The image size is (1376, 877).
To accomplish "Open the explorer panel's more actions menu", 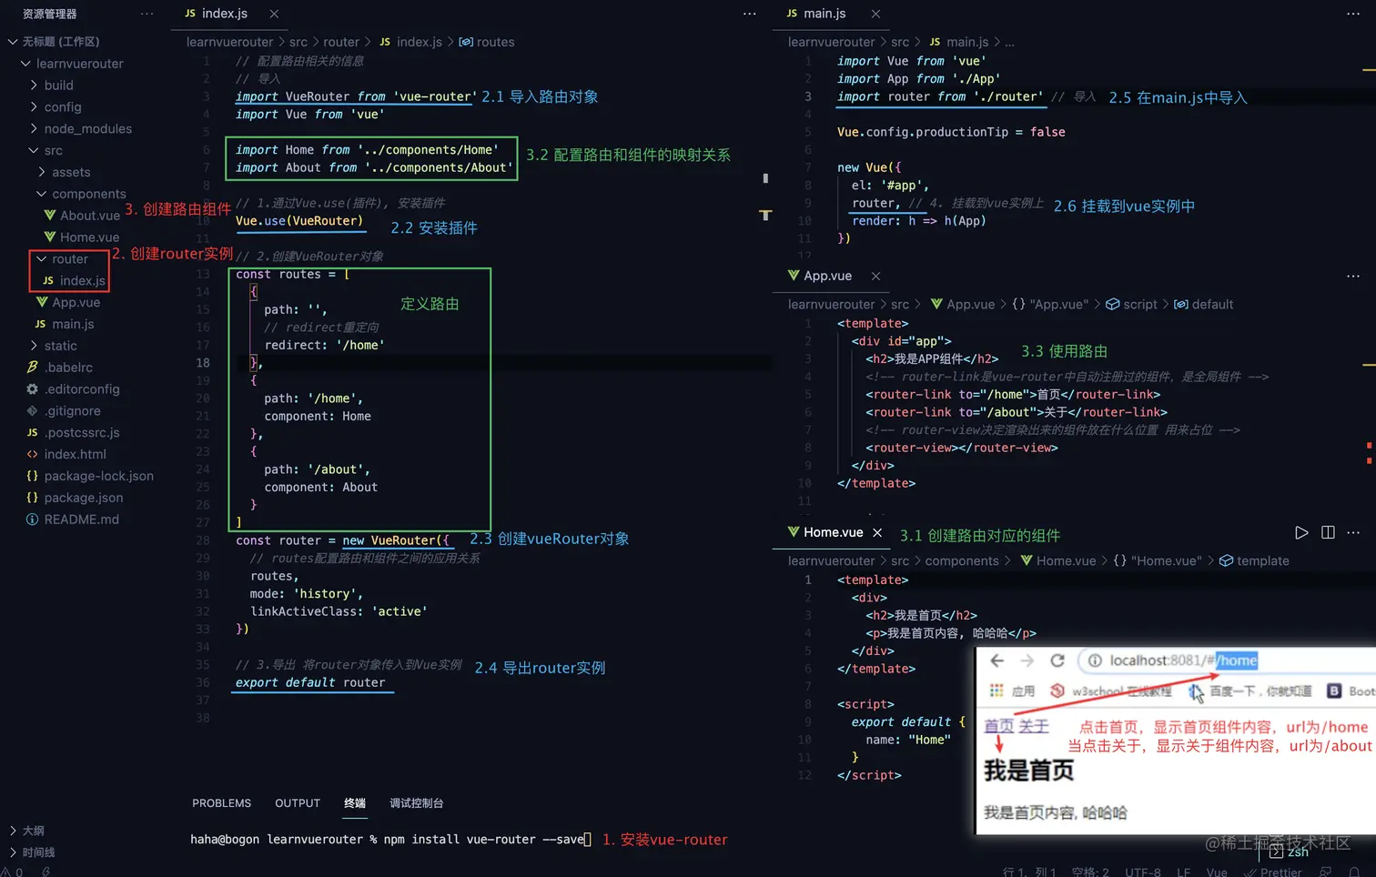I will [147, 14].
